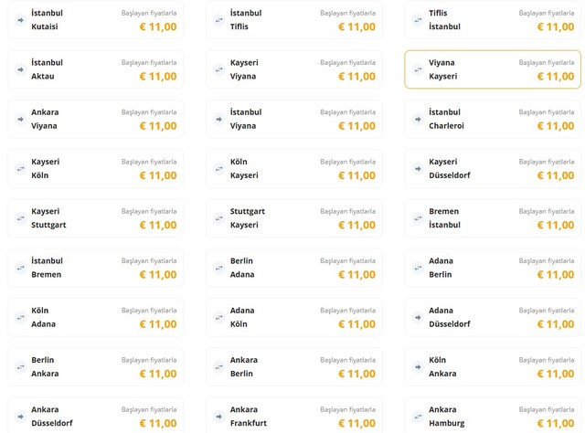Click the route icon on Ankara–Frankfurt card
This screenshot has height=433, width=585.
pos(218,416)
